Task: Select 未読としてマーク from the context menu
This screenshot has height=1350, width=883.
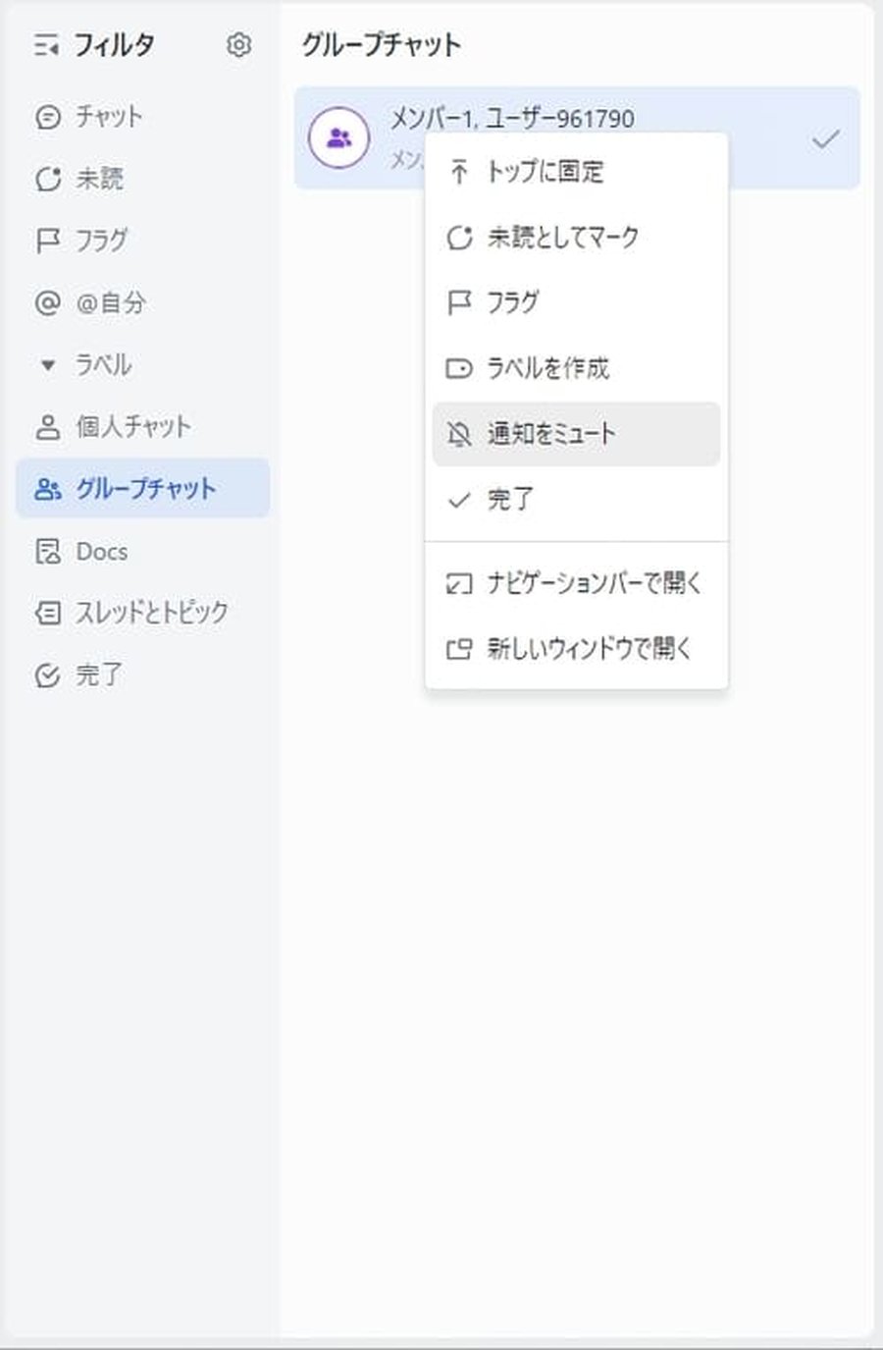Action: click(562, 237)
